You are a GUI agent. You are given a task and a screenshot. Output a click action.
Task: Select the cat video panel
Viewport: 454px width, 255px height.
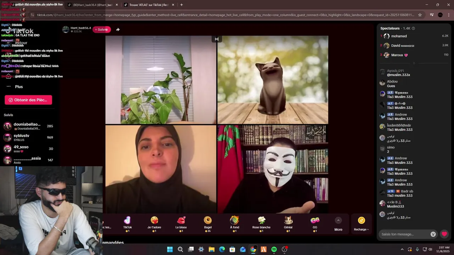(273, 80)
